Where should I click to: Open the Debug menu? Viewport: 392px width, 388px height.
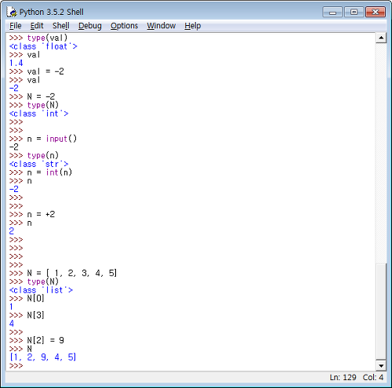[x=90, y=26]
